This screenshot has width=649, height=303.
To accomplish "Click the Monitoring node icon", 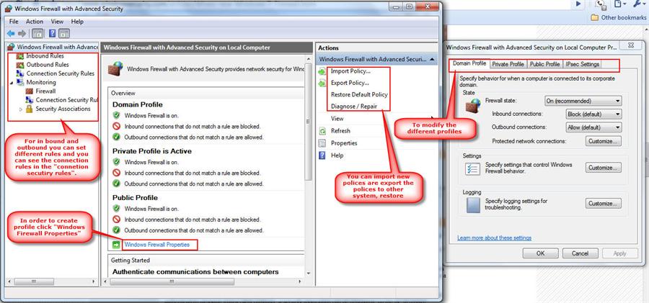I will (20, 82).
